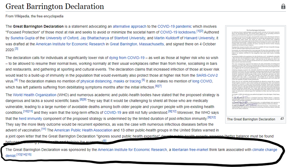Visit the University of Oxford link

point(62,38)
